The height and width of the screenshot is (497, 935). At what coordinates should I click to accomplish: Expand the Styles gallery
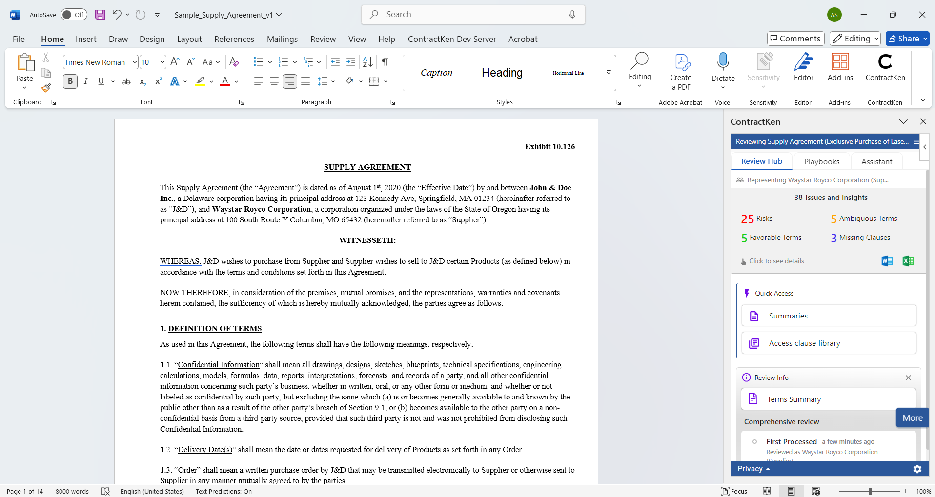click(609, 73)
